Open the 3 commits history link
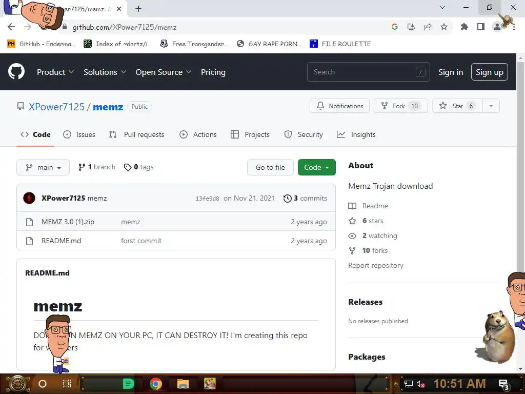525x394 pixels. (305, 198)
